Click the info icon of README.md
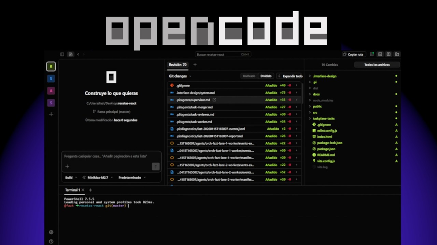The height and width of the screenshot is (245, 437). coord(314,155)
